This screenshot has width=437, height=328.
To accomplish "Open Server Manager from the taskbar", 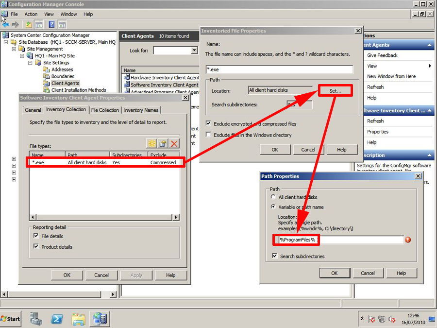I will [x=36, y=318].
